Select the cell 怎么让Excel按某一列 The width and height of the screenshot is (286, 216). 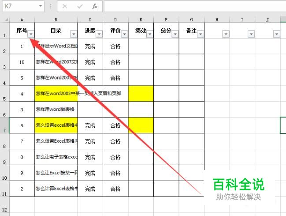[56, 173]
